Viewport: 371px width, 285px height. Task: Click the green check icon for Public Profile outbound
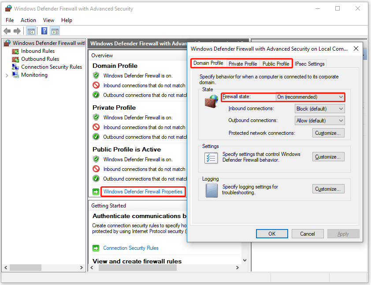(96, 178)
